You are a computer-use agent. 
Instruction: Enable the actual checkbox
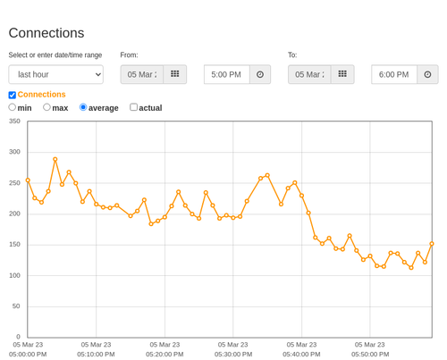click(133, 107)
